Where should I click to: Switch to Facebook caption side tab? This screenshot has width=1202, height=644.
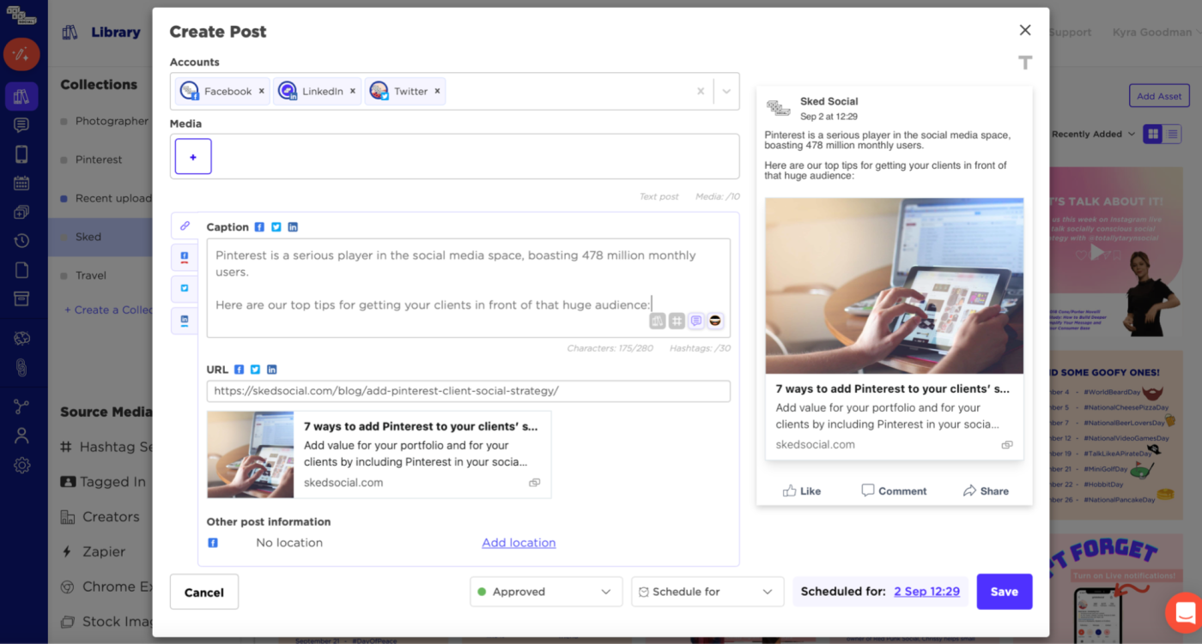(185, 256)
